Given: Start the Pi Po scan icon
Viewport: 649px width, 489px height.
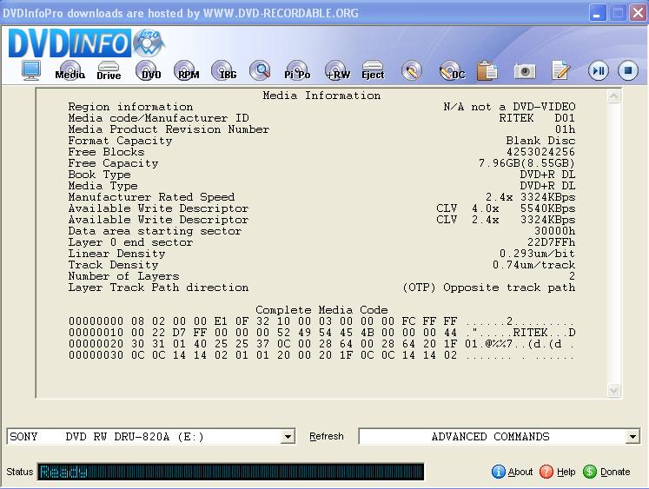Looking at the screenshot, I should coord(297,70).
